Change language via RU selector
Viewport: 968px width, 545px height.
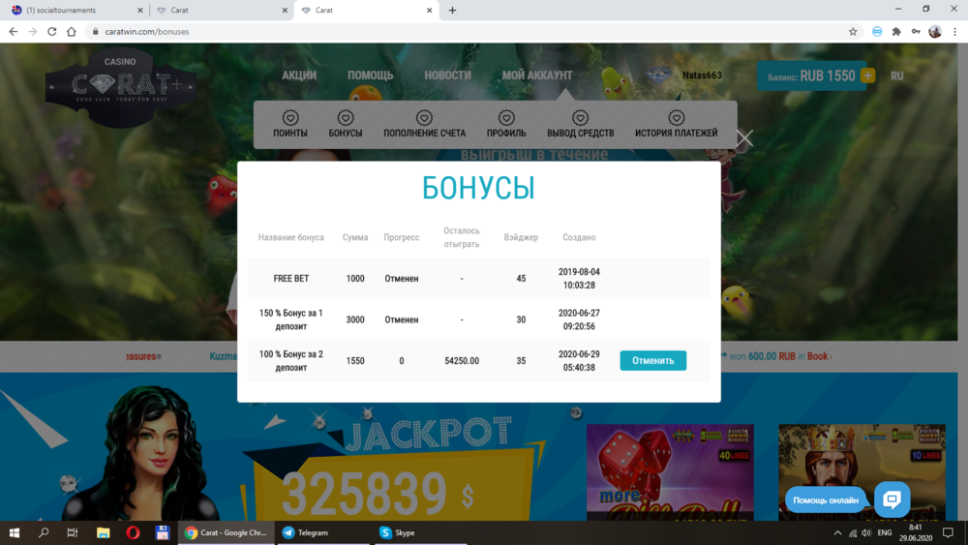(897, 76)
